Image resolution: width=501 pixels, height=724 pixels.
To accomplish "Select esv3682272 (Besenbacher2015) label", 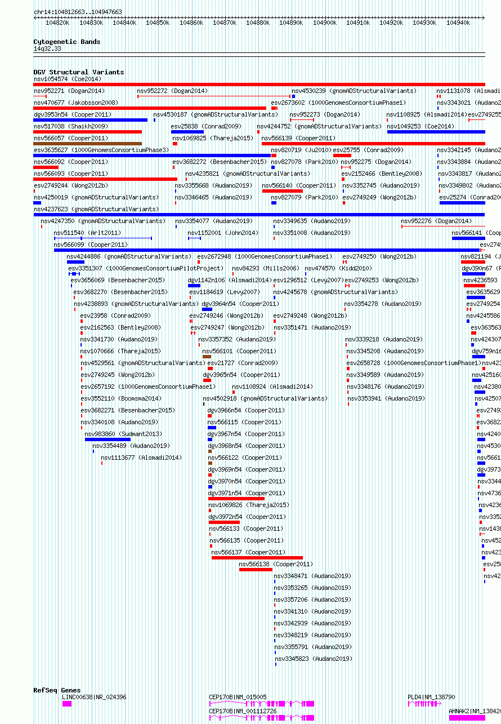I will [220, 162].
